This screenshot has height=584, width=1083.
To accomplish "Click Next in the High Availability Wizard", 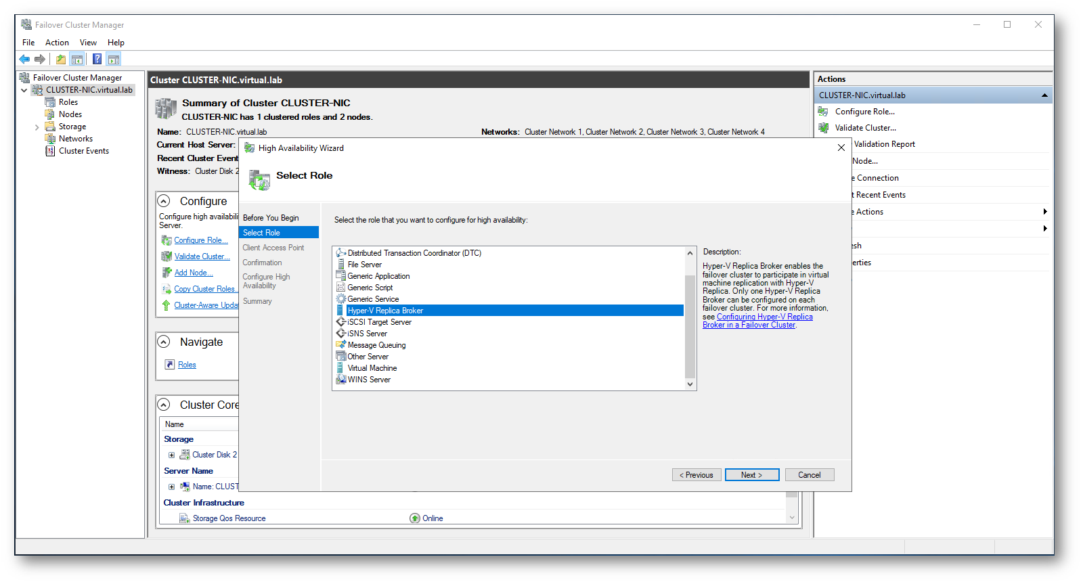I will [x=752, y=475].
